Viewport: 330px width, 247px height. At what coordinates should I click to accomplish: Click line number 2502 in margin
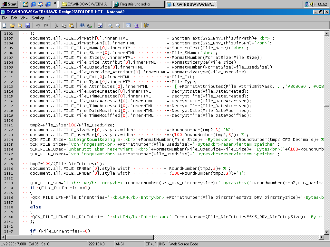tap(9, 33)
